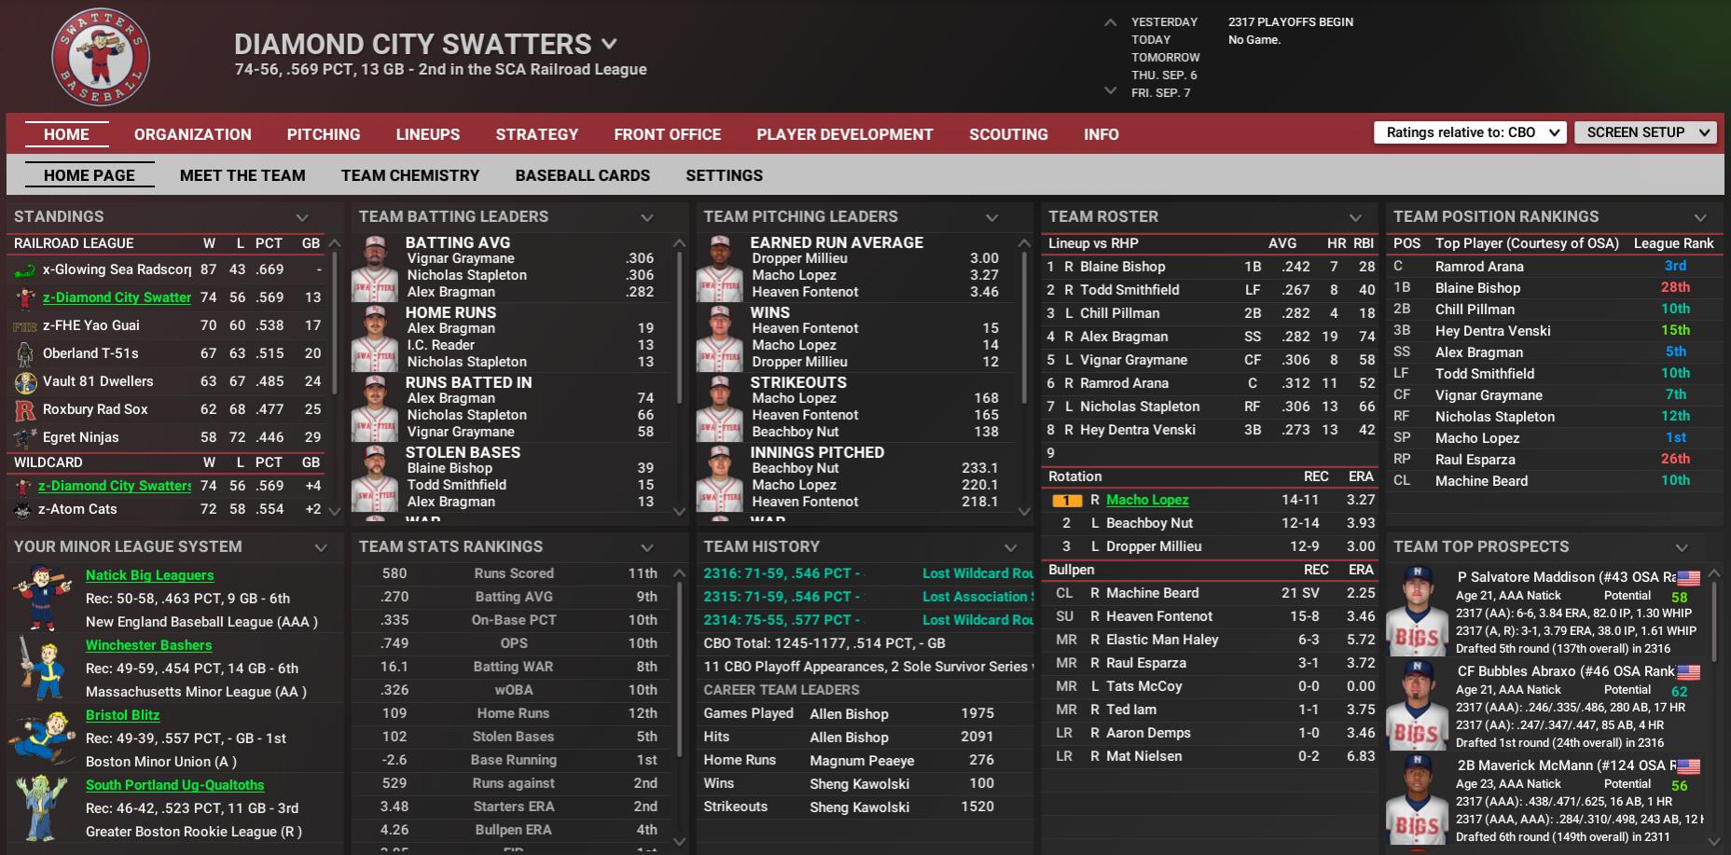Screen dimensions: 1731x855
Task: Open Macho Lopez rotation player link
Action: 1146,500
